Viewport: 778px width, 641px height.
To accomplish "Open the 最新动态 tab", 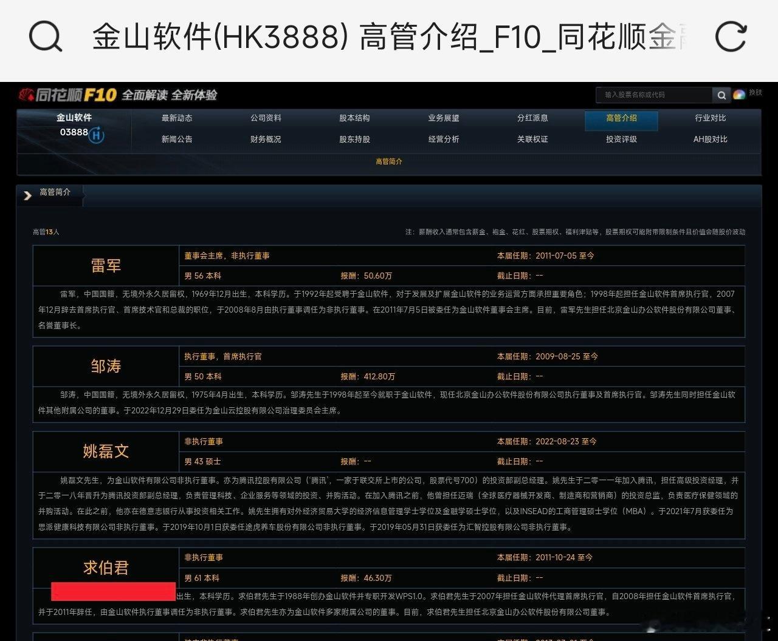I will pyautogui.click(x=177, y=118).
